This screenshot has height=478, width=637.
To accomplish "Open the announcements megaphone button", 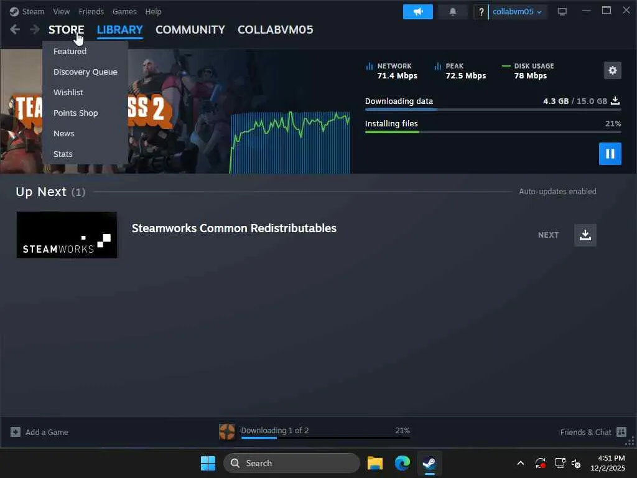I will (417, 11).
